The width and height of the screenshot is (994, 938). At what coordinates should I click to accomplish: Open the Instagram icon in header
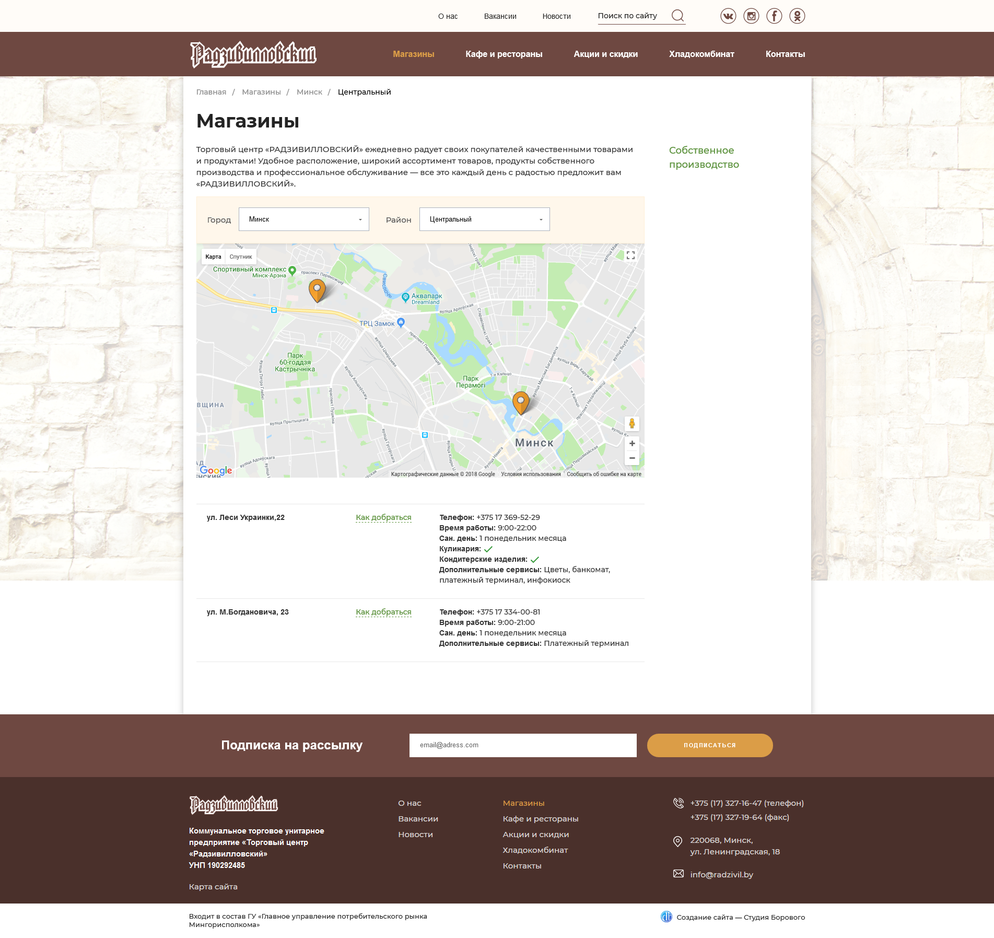click(x=751, y=16)
